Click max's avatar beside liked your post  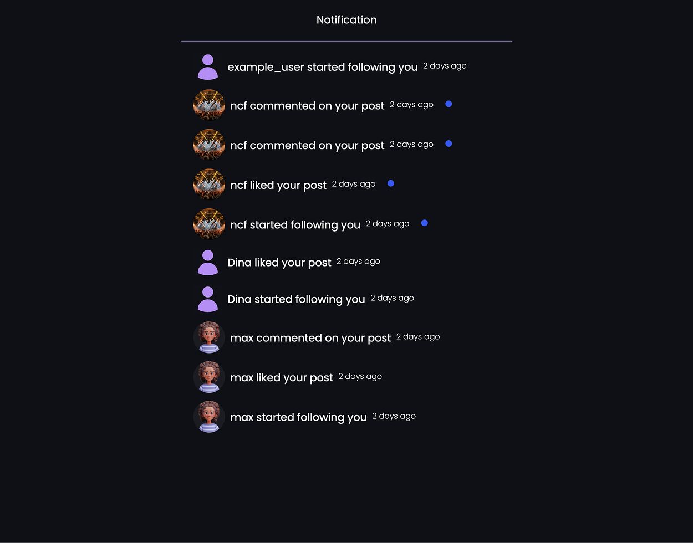tap(209, 377)
